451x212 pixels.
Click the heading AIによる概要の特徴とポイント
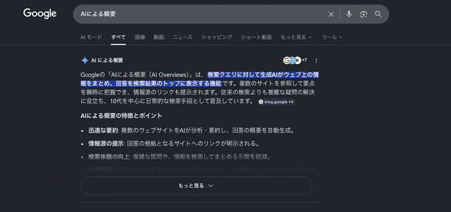[x=122, y=116]
